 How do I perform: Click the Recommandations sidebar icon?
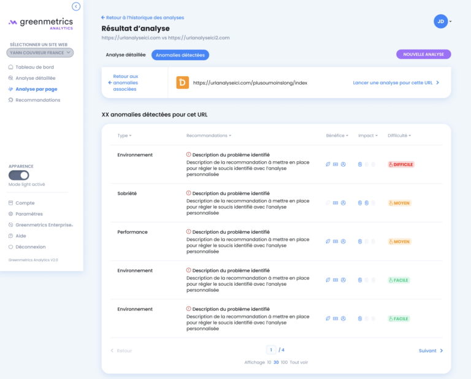coord(10,100)
